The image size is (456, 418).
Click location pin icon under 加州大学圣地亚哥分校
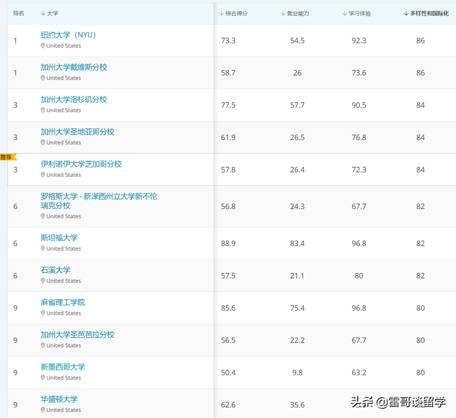coord(43,142)
